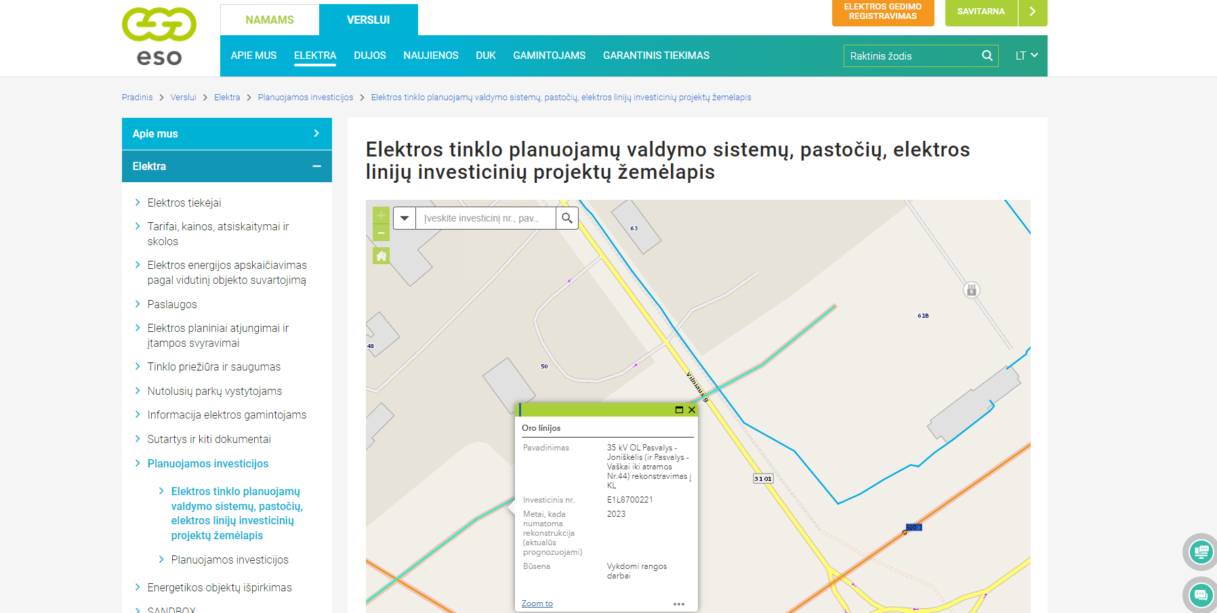This screenshot has width=1217, height=613.
Task: Open the DUJOS menu item
Action: (x=369, y=56)
